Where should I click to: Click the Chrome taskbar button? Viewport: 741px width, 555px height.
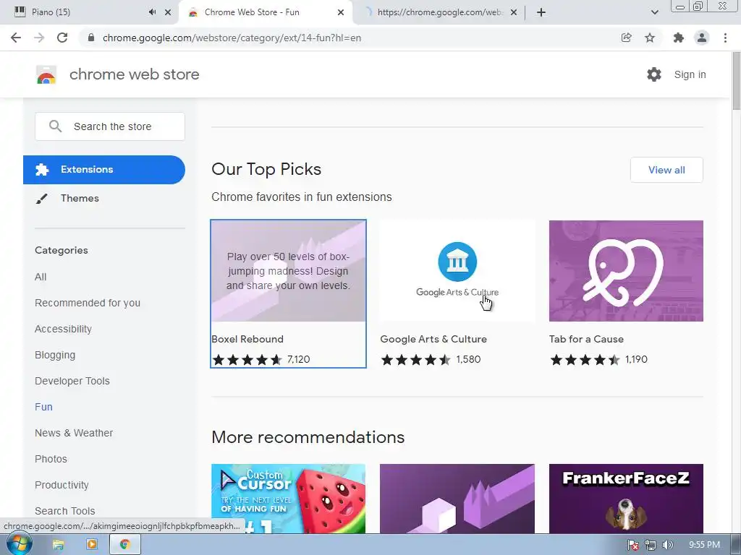pyautogui.click(x=124, y=545)
